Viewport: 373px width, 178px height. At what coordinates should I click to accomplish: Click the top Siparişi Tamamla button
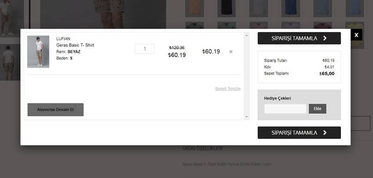point(299,38)
